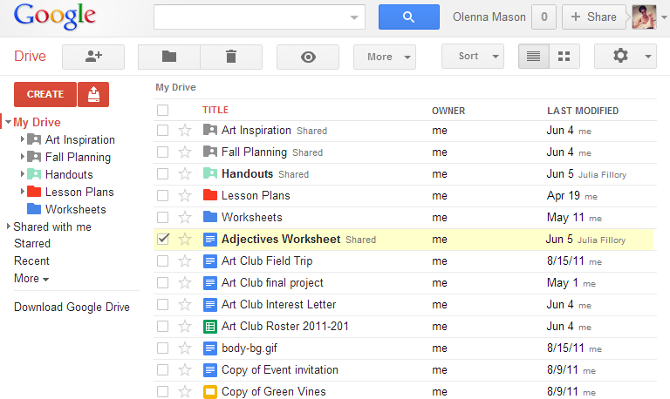The height and width of the screenshot is (399, 670).
Task: Click the blue search button
Action: coord(408,17)
